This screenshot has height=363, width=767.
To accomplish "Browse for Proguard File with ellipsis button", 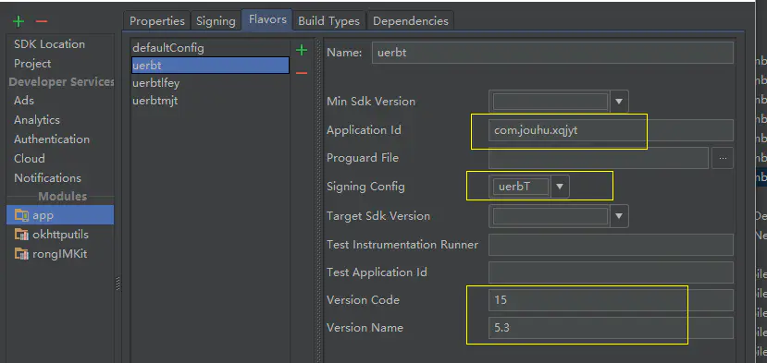I will 723,158.
